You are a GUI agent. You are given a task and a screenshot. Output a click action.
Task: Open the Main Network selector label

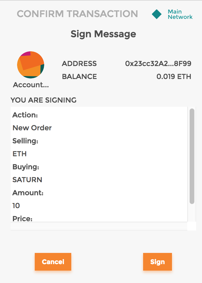point(180,14)
